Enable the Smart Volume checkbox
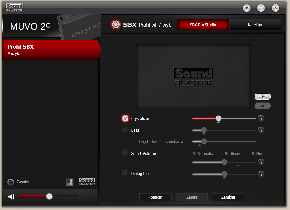Image resolution: width=290 pixels, height=210 pixels. pos(125,153)
